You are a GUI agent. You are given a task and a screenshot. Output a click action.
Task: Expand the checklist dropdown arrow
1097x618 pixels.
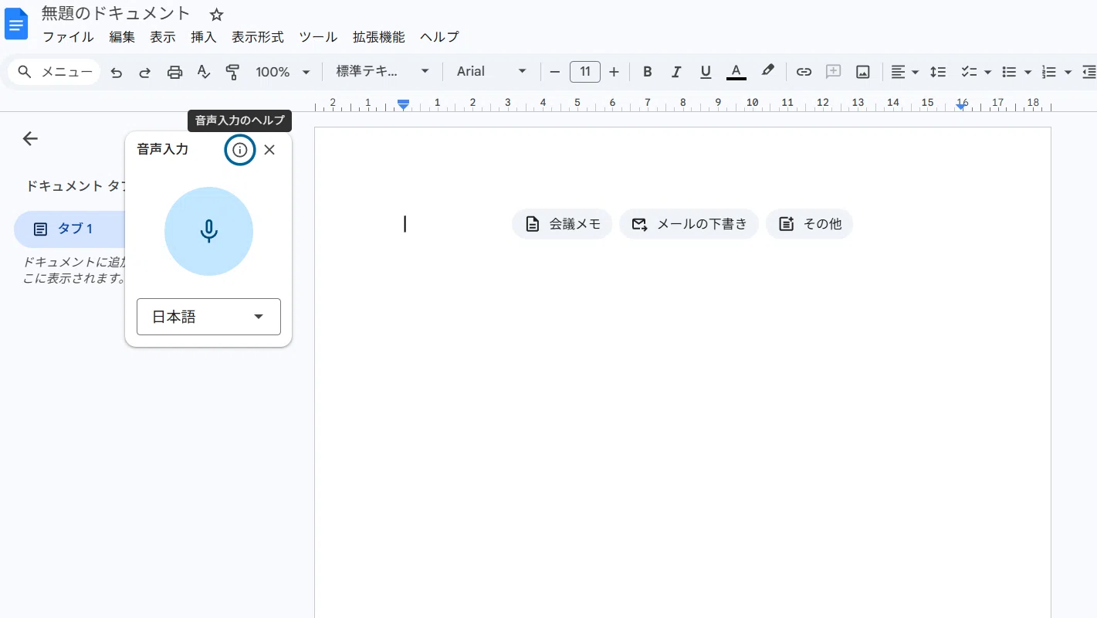pyautogui.click(x=988, y=72)
